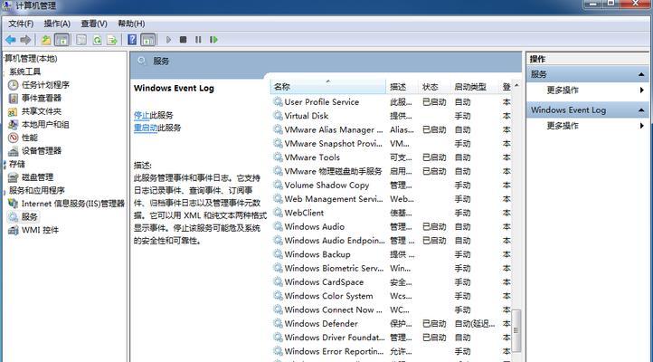
Task: Select the User Profile Service row
Action: [392, 102]
